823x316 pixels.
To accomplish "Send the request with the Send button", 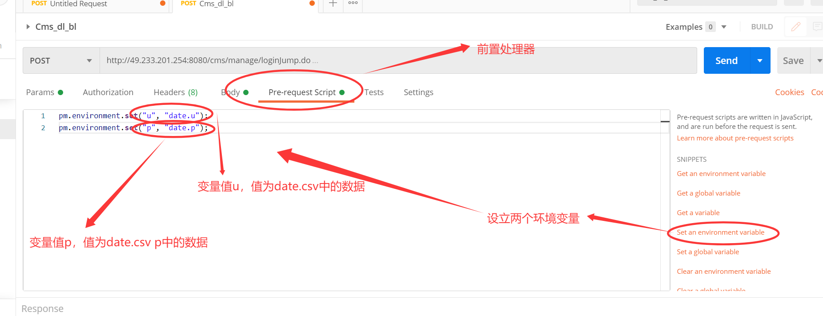I will 727,60.
